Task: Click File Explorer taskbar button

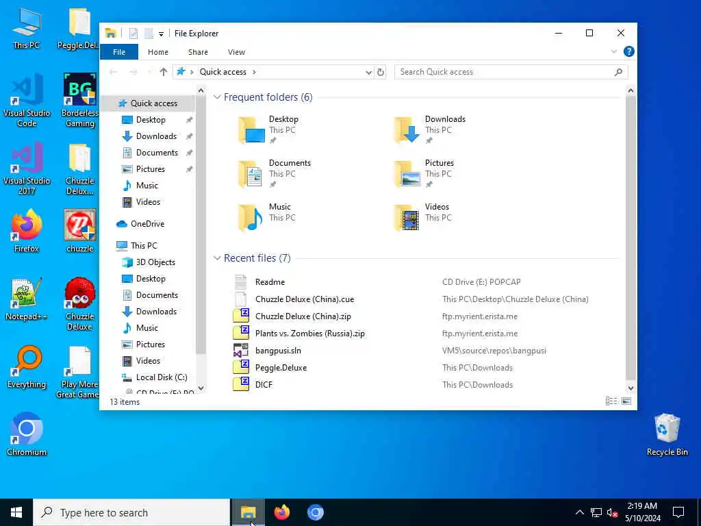Action: pyautogui.click(x=248, y=512)
